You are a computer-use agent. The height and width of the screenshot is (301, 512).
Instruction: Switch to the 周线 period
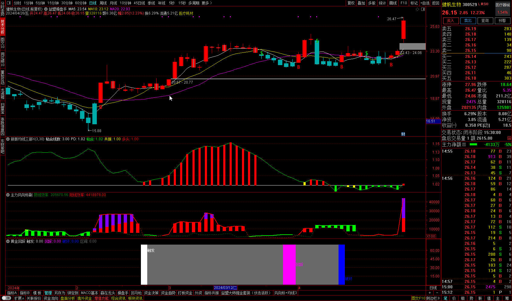point(103,3)
